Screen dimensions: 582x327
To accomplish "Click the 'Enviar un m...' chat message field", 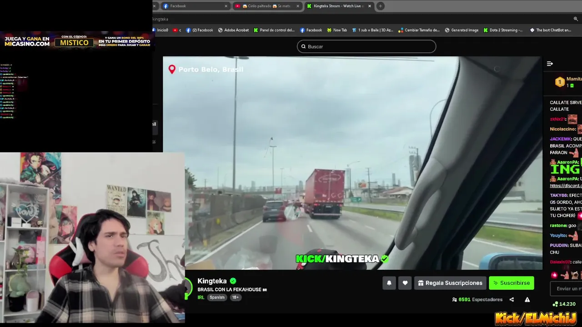I will (x=566, y=288).
